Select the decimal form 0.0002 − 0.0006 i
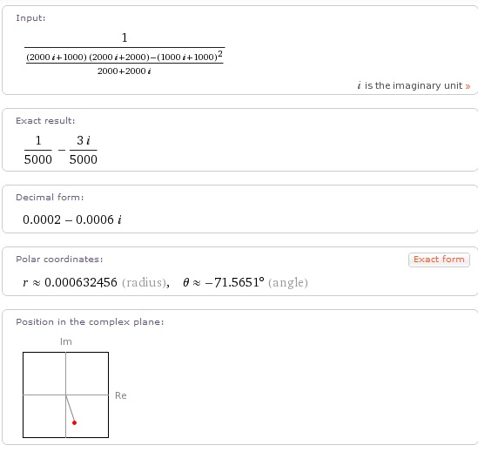This screenshot has height=452, width=478. [72, 219]
